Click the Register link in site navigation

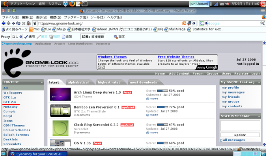pos(241,73)
